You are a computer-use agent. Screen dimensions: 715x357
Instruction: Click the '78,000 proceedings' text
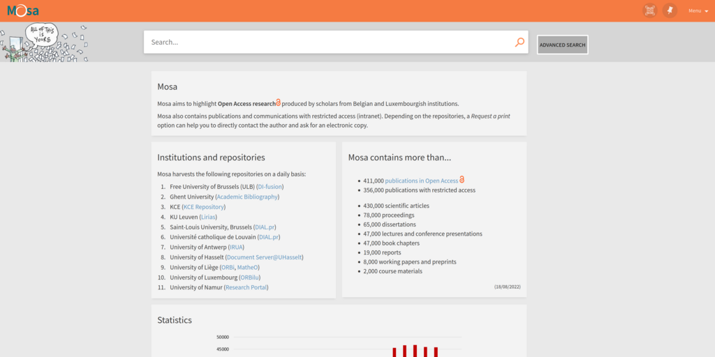389,215
